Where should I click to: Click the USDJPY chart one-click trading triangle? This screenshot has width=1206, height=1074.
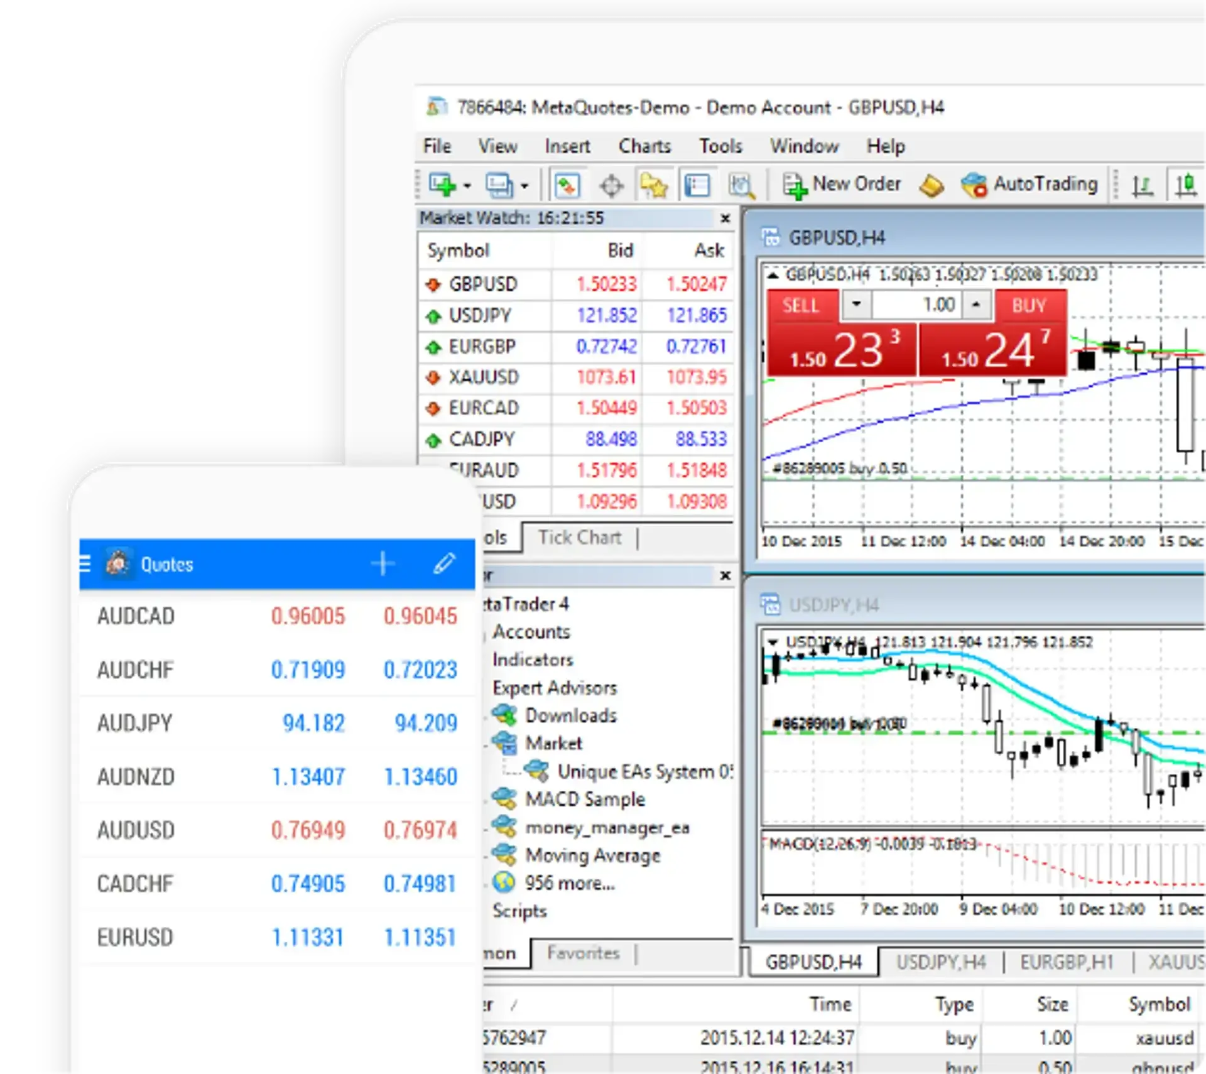(x=773, y=642)
